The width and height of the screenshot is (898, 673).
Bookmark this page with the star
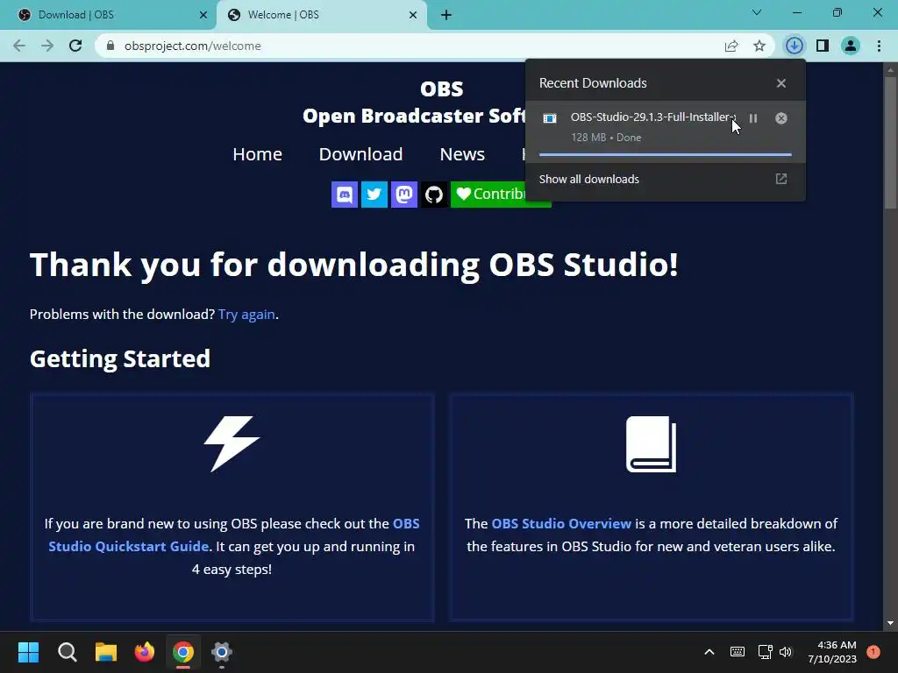click(x=759, y=46)
